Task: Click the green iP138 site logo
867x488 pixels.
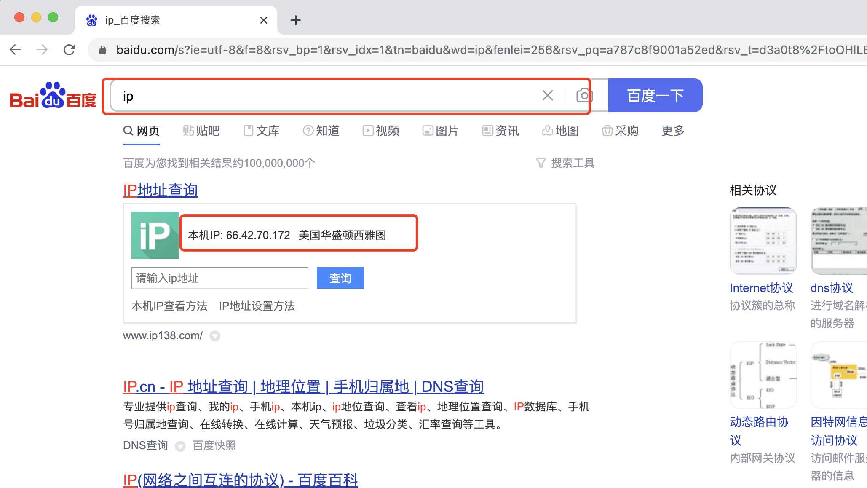Action: 155,235
